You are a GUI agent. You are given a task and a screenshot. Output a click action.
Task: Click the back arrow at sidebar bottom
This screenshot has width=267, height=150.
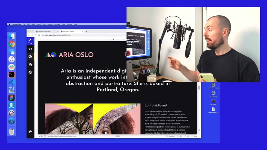(30, 132)
